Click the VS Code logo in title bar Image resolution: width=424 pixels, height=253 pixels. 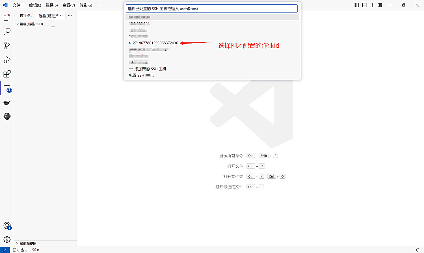[5, 5]
